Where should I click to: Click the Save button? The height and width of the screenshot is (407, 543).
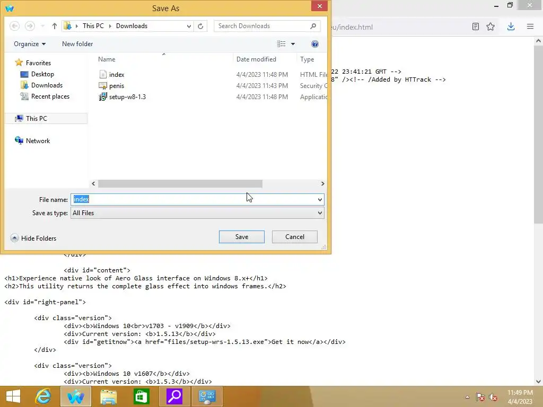point(242,237)
